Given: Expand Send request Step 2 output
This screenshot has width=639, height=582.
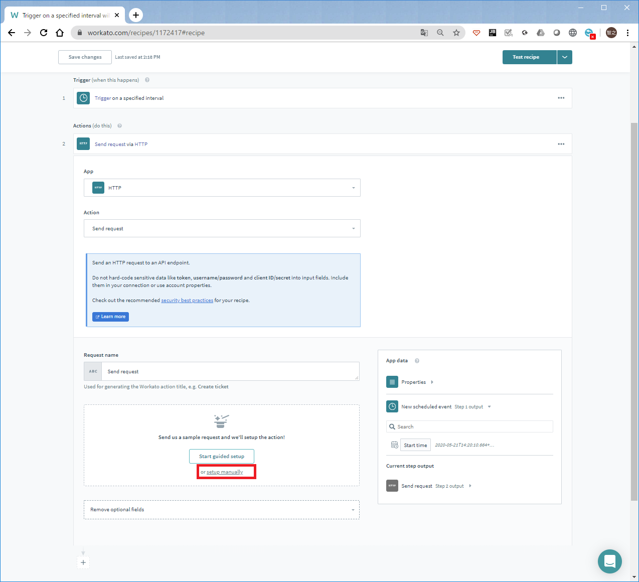Looking at the screenshot, I should (470, 486).
